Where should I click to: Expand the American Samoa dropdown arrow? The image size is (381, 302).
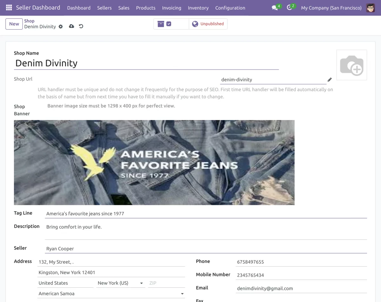click(x=182, y=294)
